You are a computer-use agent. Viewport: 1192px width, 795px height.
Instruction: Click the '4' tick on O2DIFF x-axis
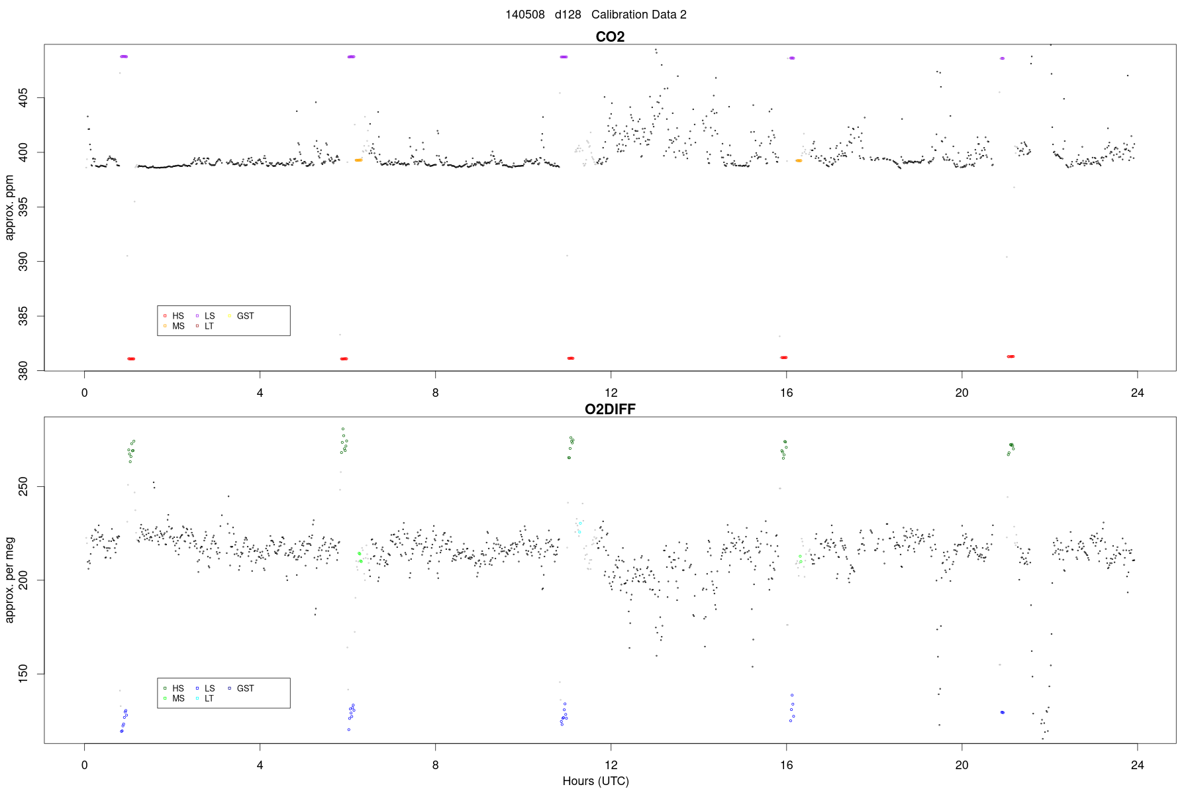[x=260, y=765]
